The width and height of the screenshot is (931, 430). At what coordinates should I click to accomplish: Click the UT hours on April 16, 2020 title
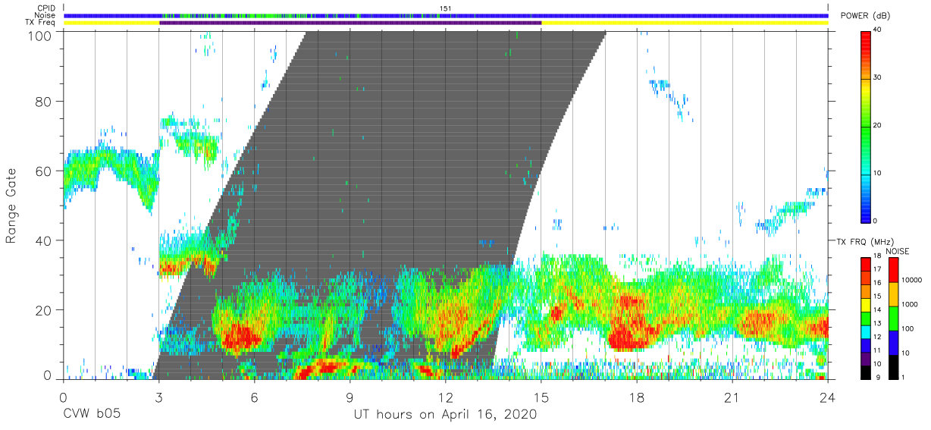point(445,415)
